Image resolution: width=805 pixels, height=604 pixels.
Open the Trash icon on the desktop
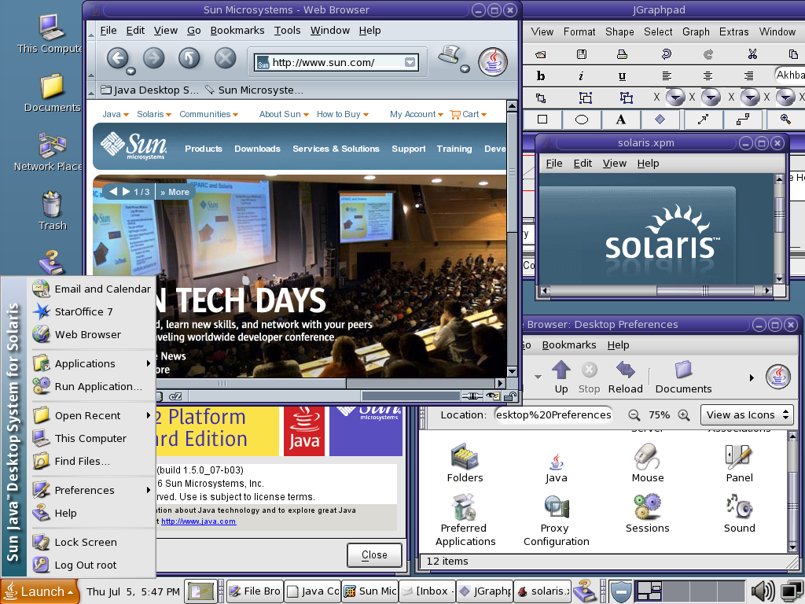(x=52, y=211)
